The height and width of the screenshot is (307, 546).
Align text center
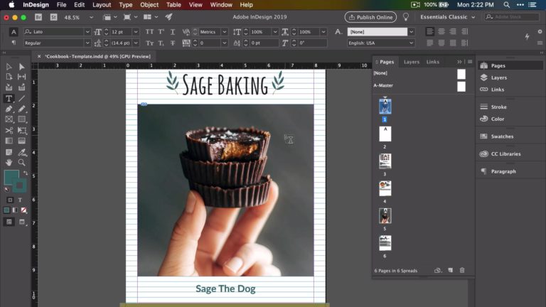coord(441,32)
